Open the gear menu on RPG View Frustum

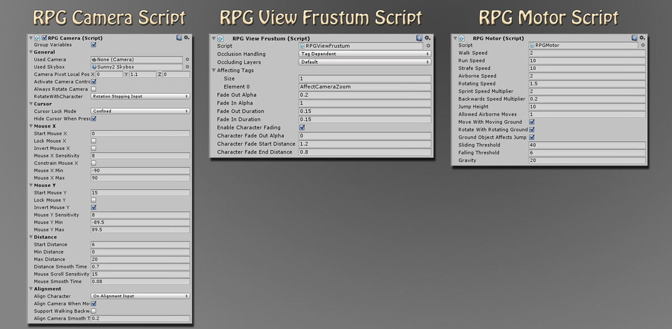pyautogui.click(x=427, y=38)
